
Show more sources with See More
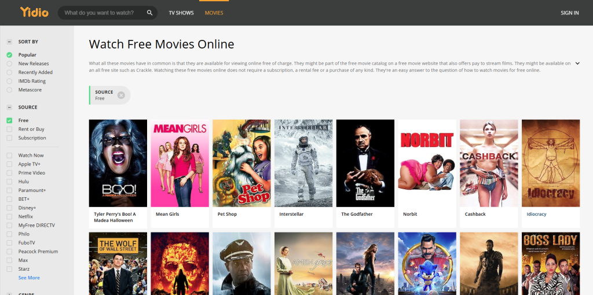click(x=29, y=278)
